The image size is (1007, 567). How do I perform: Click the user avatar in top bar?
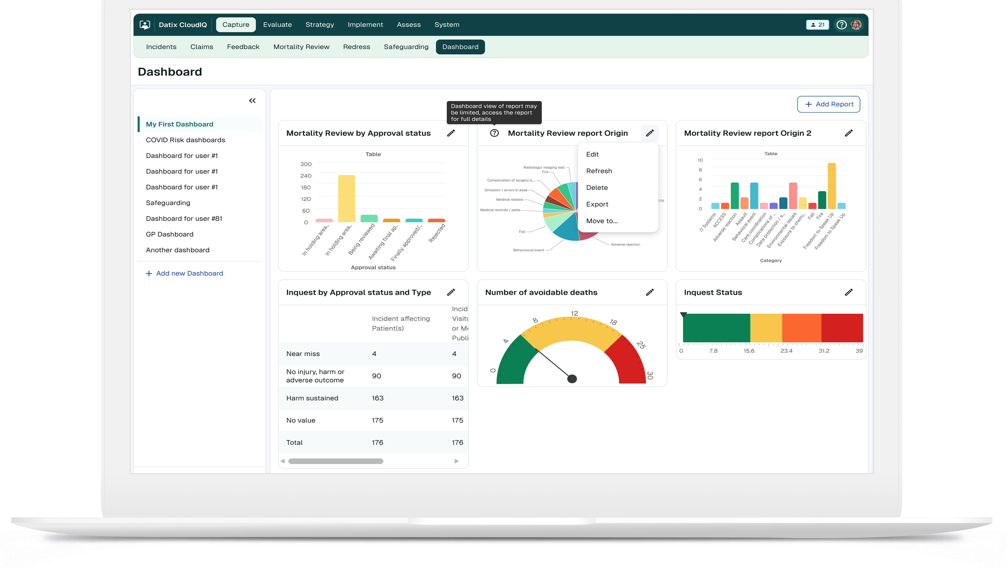[x=856, y=25]
